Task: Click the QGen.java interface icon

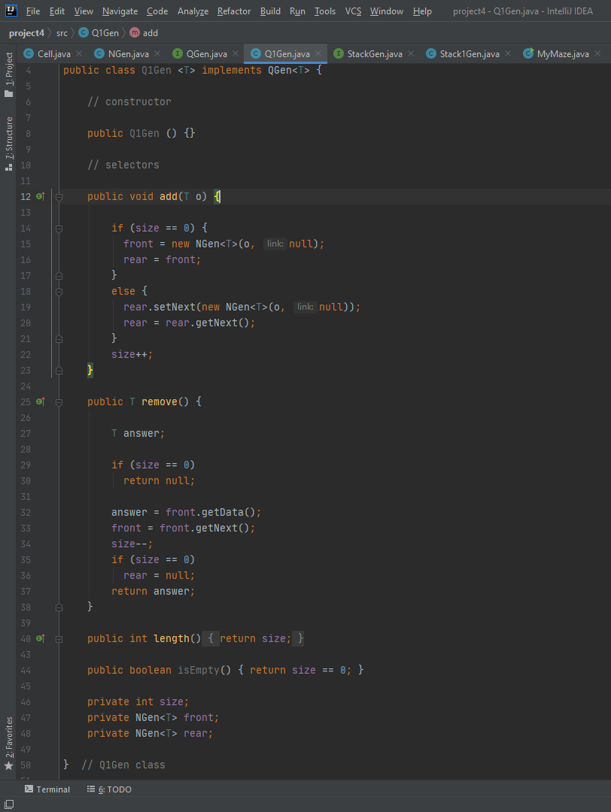Action: coord(178,53)
